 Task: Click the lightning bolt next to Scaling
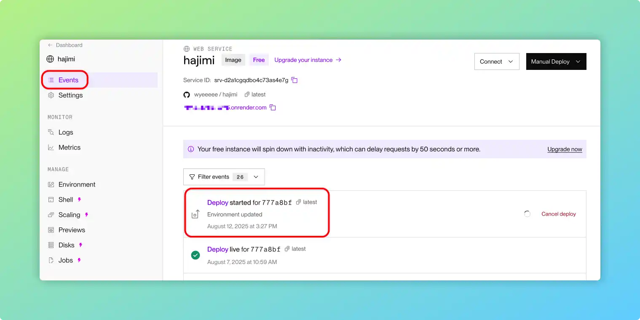pos(87,215)
